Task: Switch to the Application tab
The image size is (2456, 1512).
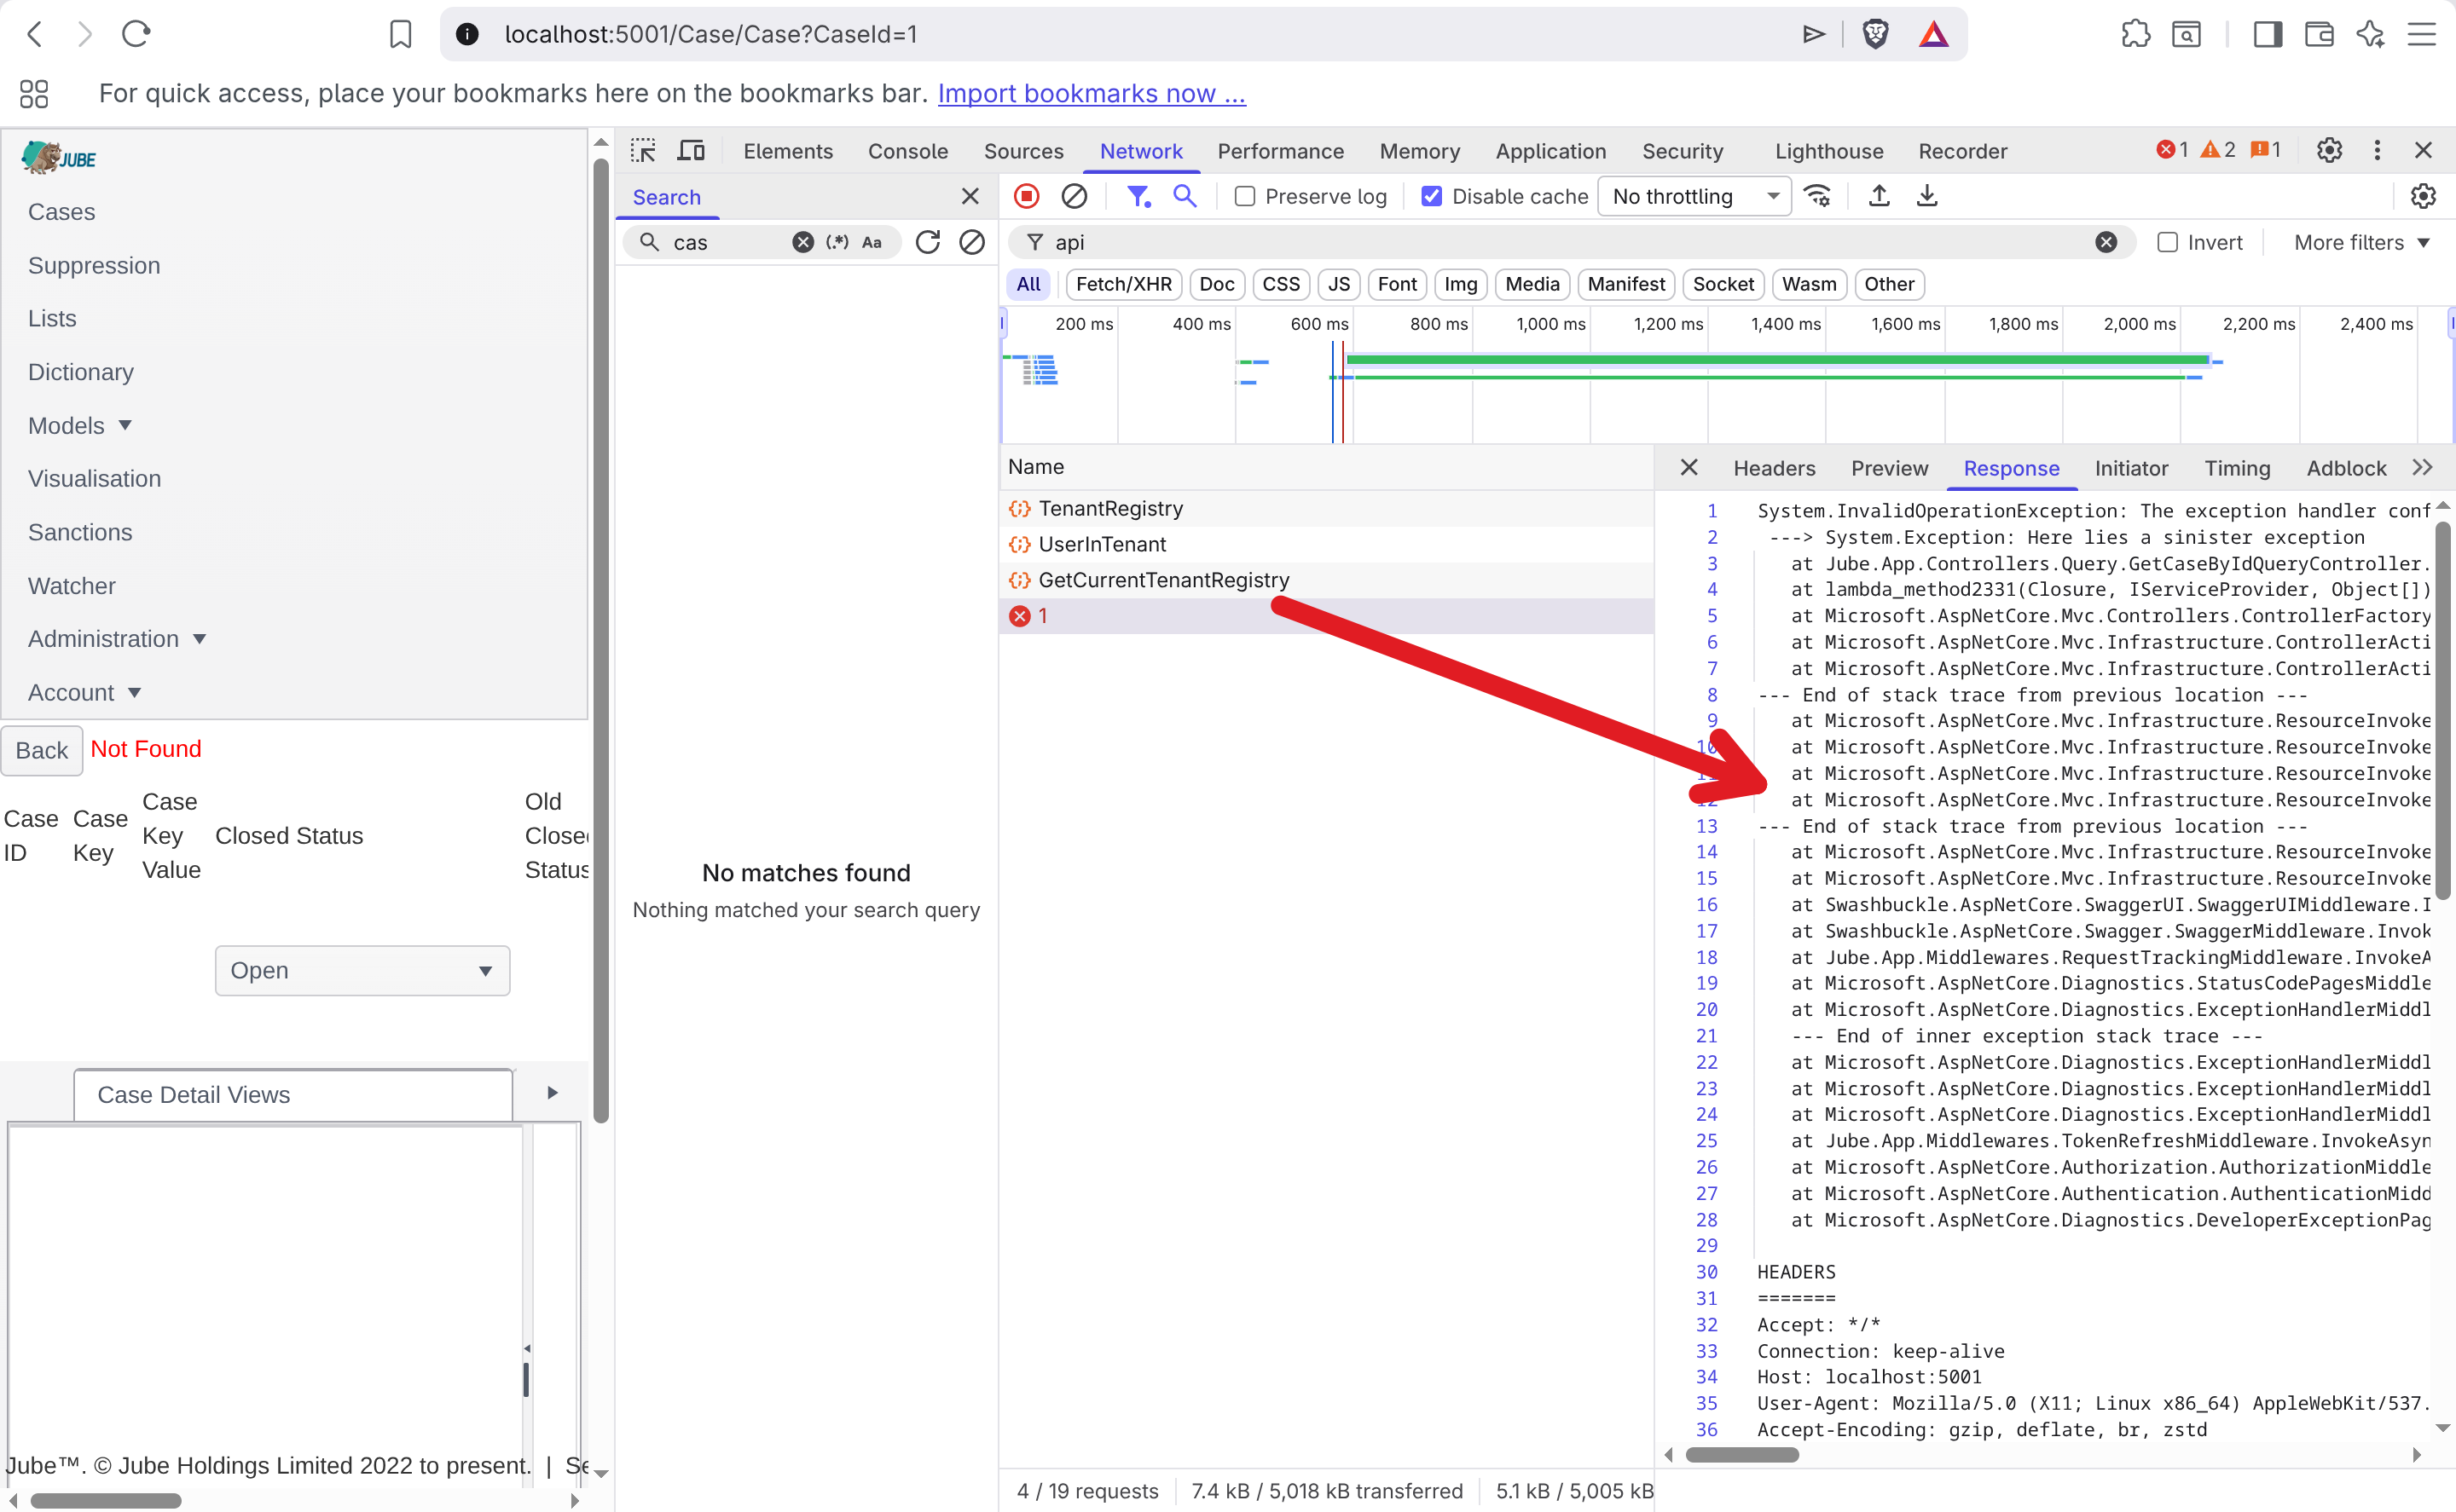Action: (x=1550, y=151)
